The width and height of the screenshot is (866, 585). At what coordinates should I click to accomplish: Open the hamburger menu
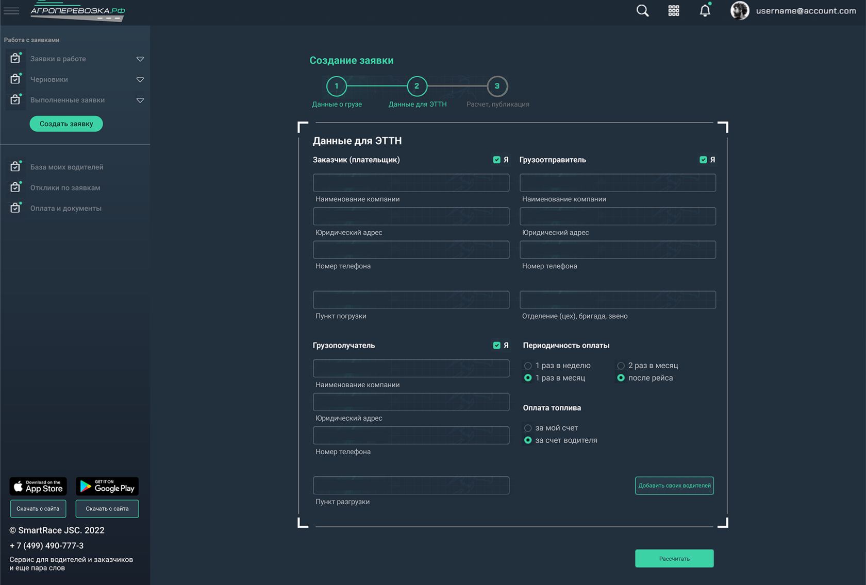pos(11,10)
